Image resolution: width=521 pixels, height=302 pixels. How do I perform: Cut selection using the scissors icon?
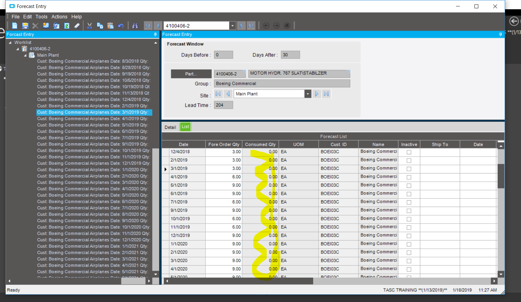pos(90,26)
